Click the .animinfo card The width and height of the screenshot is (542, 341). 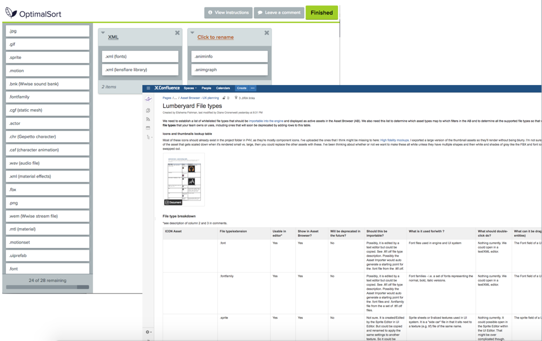230,56
